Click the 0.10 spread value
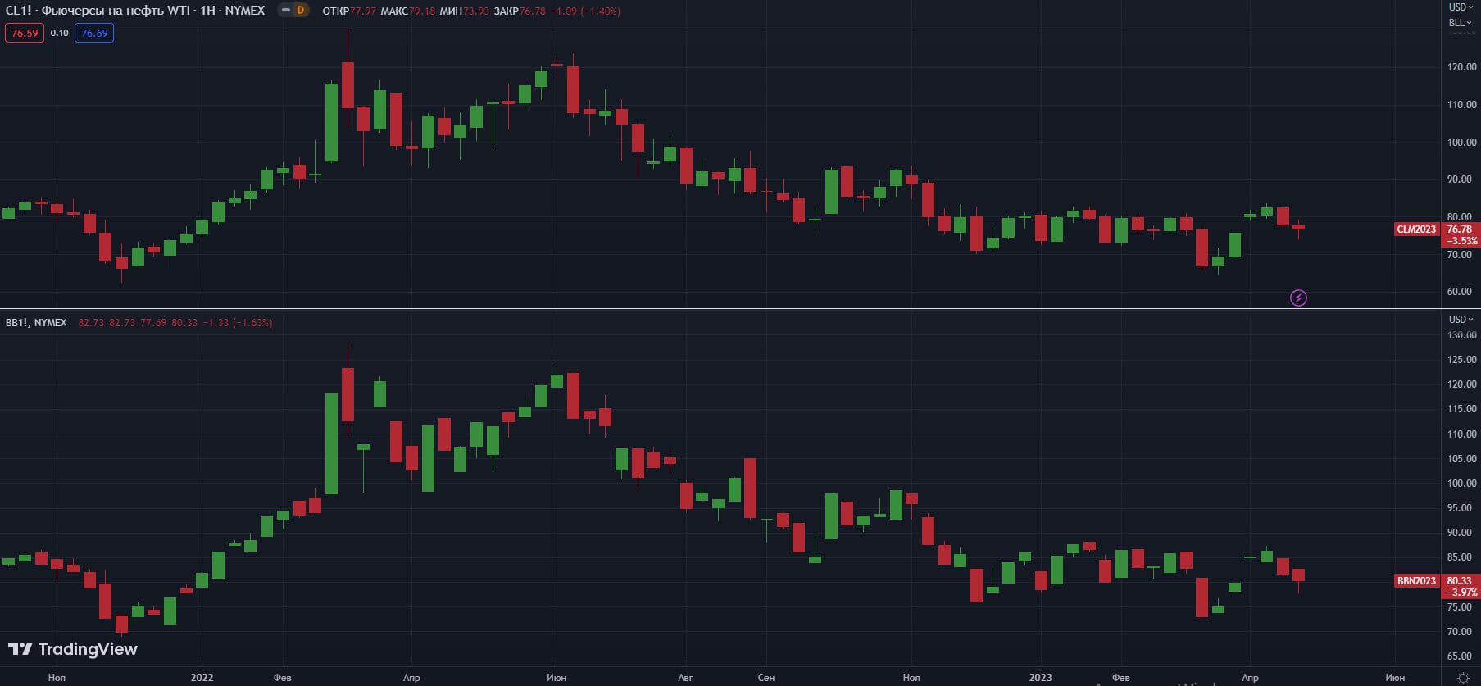The image size is (1481, 686). pos(59,34)
